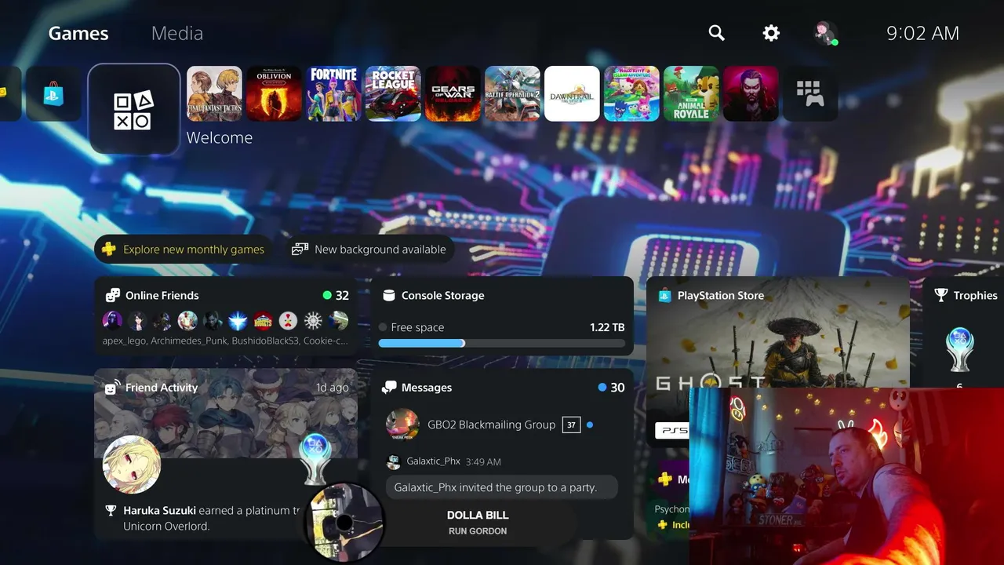The width and height of the screenshot is (1004, 565).
Task: Click the Console Storage usage bar
Action: [502, 343]
